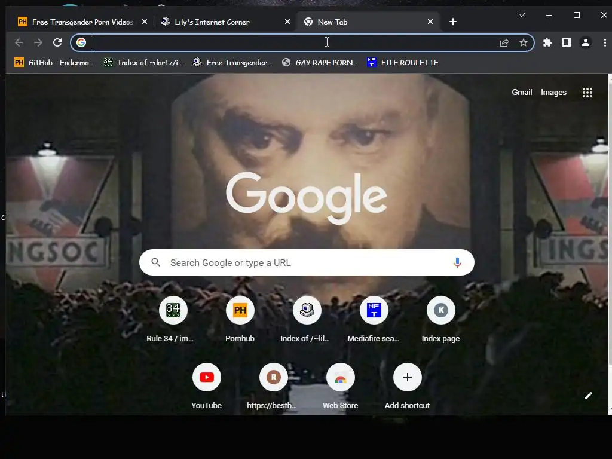Open the Gmail link

522,93
